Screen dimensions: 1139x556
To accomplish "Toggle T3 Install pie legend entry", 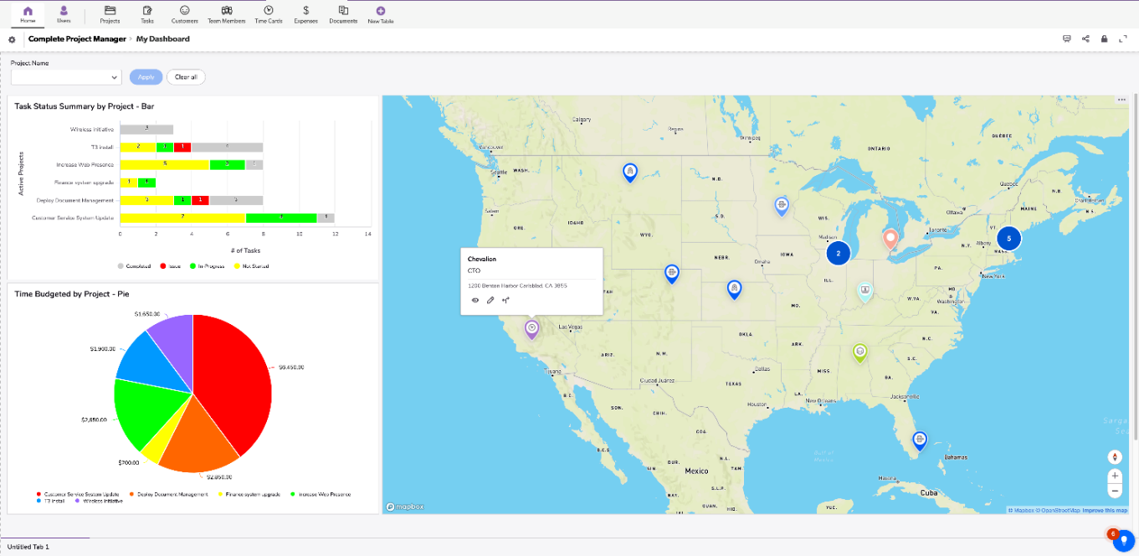I will pos(52,501).
